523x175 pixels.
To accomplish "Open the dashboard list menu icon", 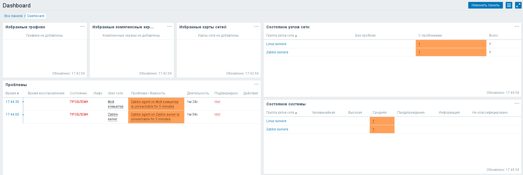I will pyautogui.click(x=509, y=5).
